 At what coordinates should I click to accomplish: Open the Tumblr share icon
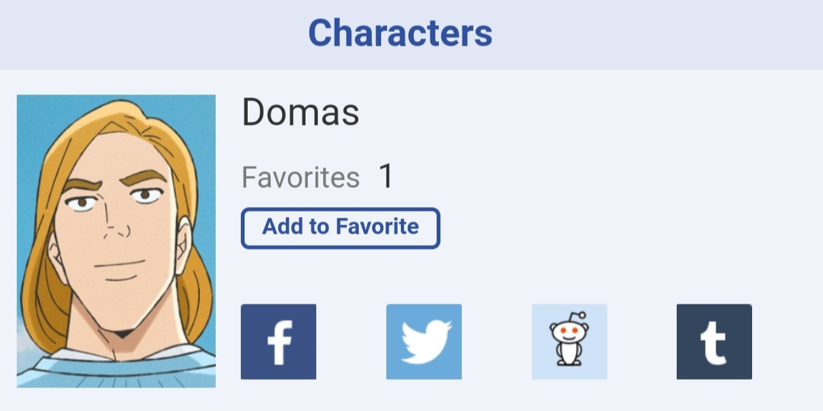click(714, 342)
